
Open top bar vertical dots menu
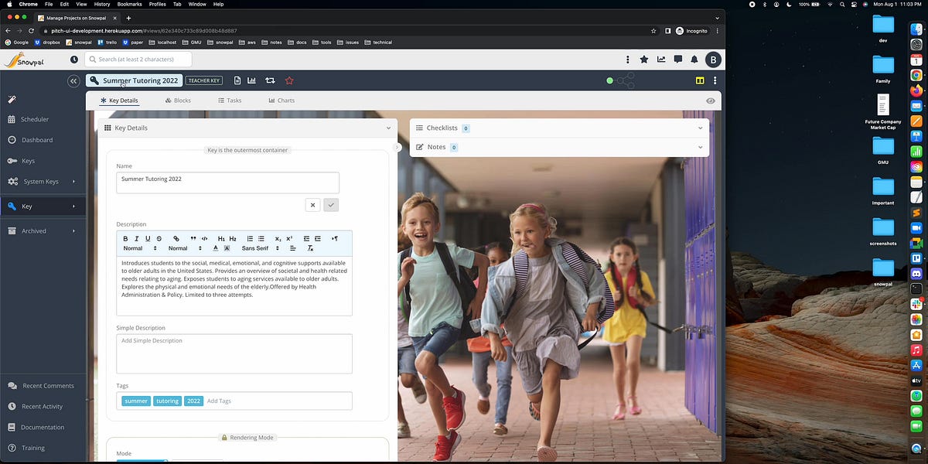click(x=627, y=59)
